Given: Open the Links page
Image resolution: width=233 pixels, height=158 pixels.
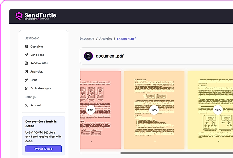Looking at the screenshot, I should (34, 80).
